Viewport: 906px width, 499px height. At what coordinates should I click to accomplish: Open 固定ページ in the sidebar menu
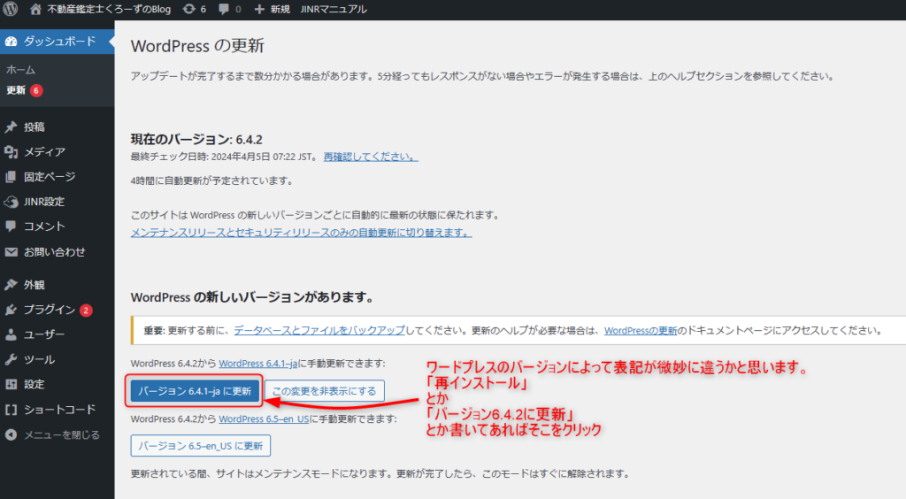pyautogui.click(x=50, y=177)
